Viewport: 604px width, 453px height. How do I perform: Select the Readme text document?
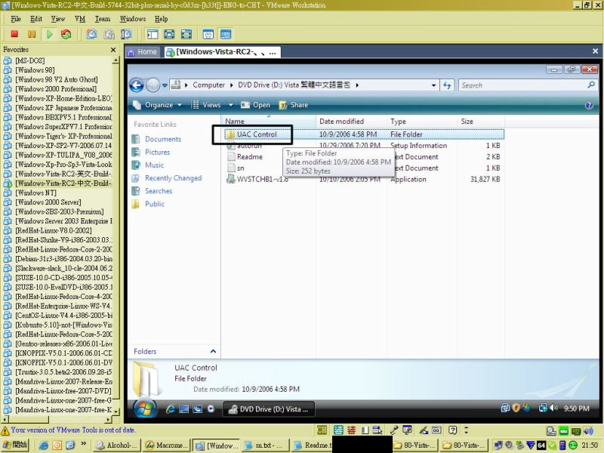(x=250, y=157)
